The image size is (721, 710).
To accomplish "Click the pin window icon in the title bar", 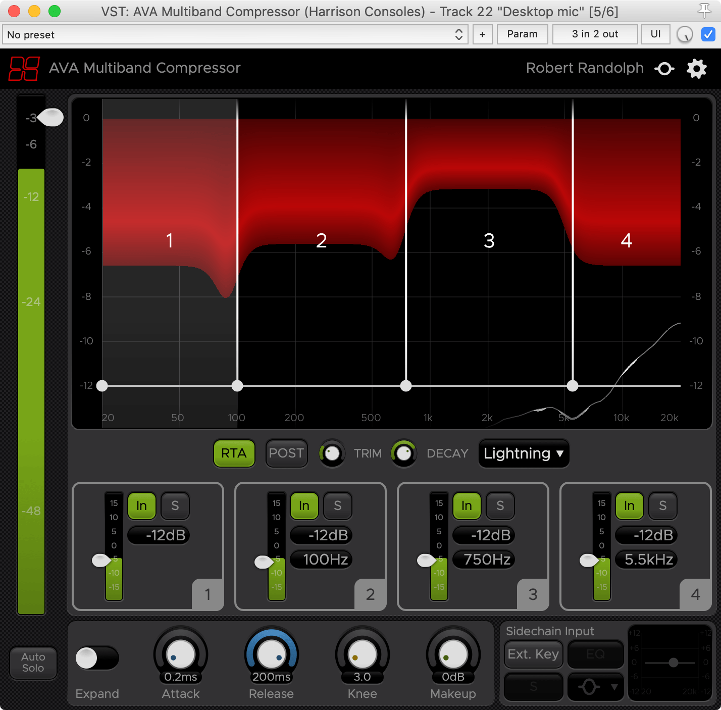I will pyautogui.click(x=704, y=11).
